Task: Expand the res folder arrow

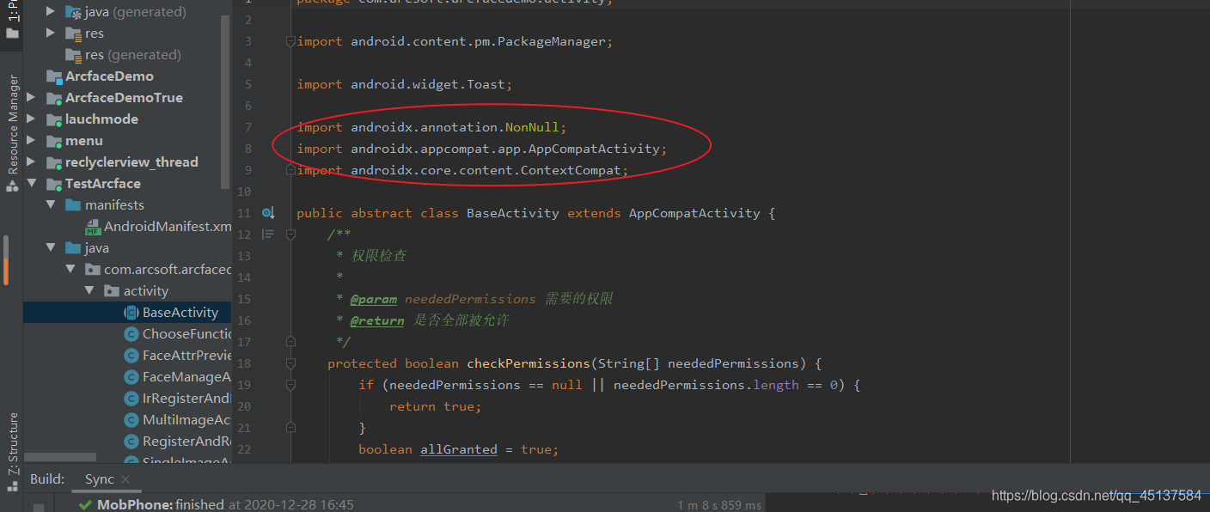Action: 51,33
